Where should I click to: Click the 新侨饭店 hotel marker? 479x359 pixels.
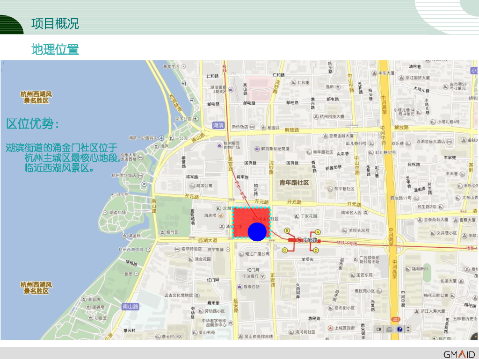click(252, 127)
